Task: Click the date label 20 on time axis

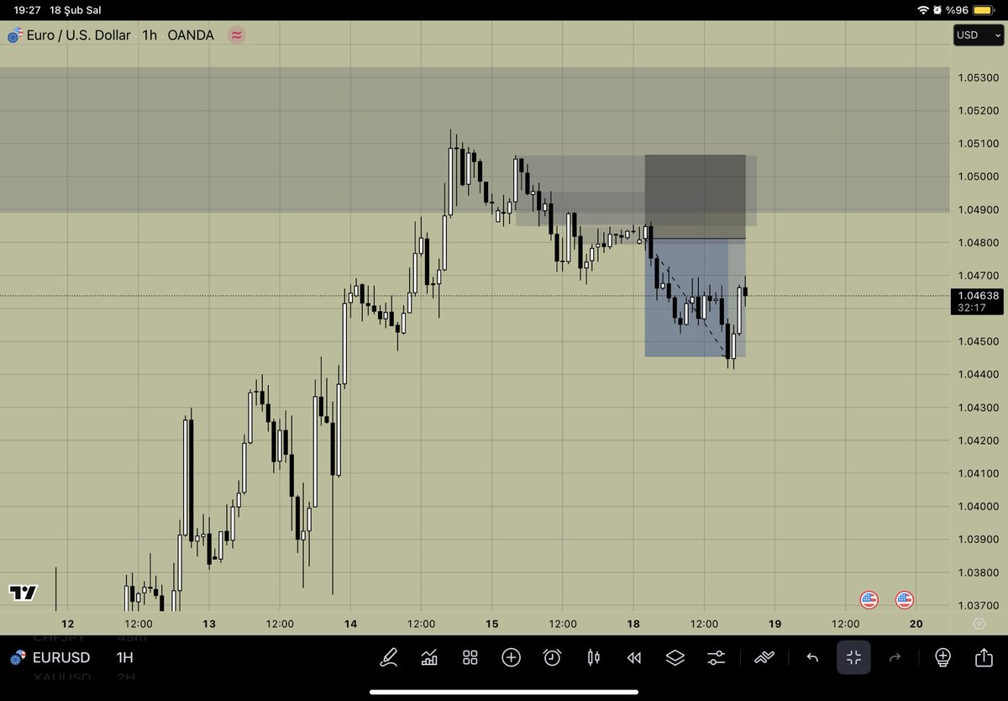Action: click(916, 624)
